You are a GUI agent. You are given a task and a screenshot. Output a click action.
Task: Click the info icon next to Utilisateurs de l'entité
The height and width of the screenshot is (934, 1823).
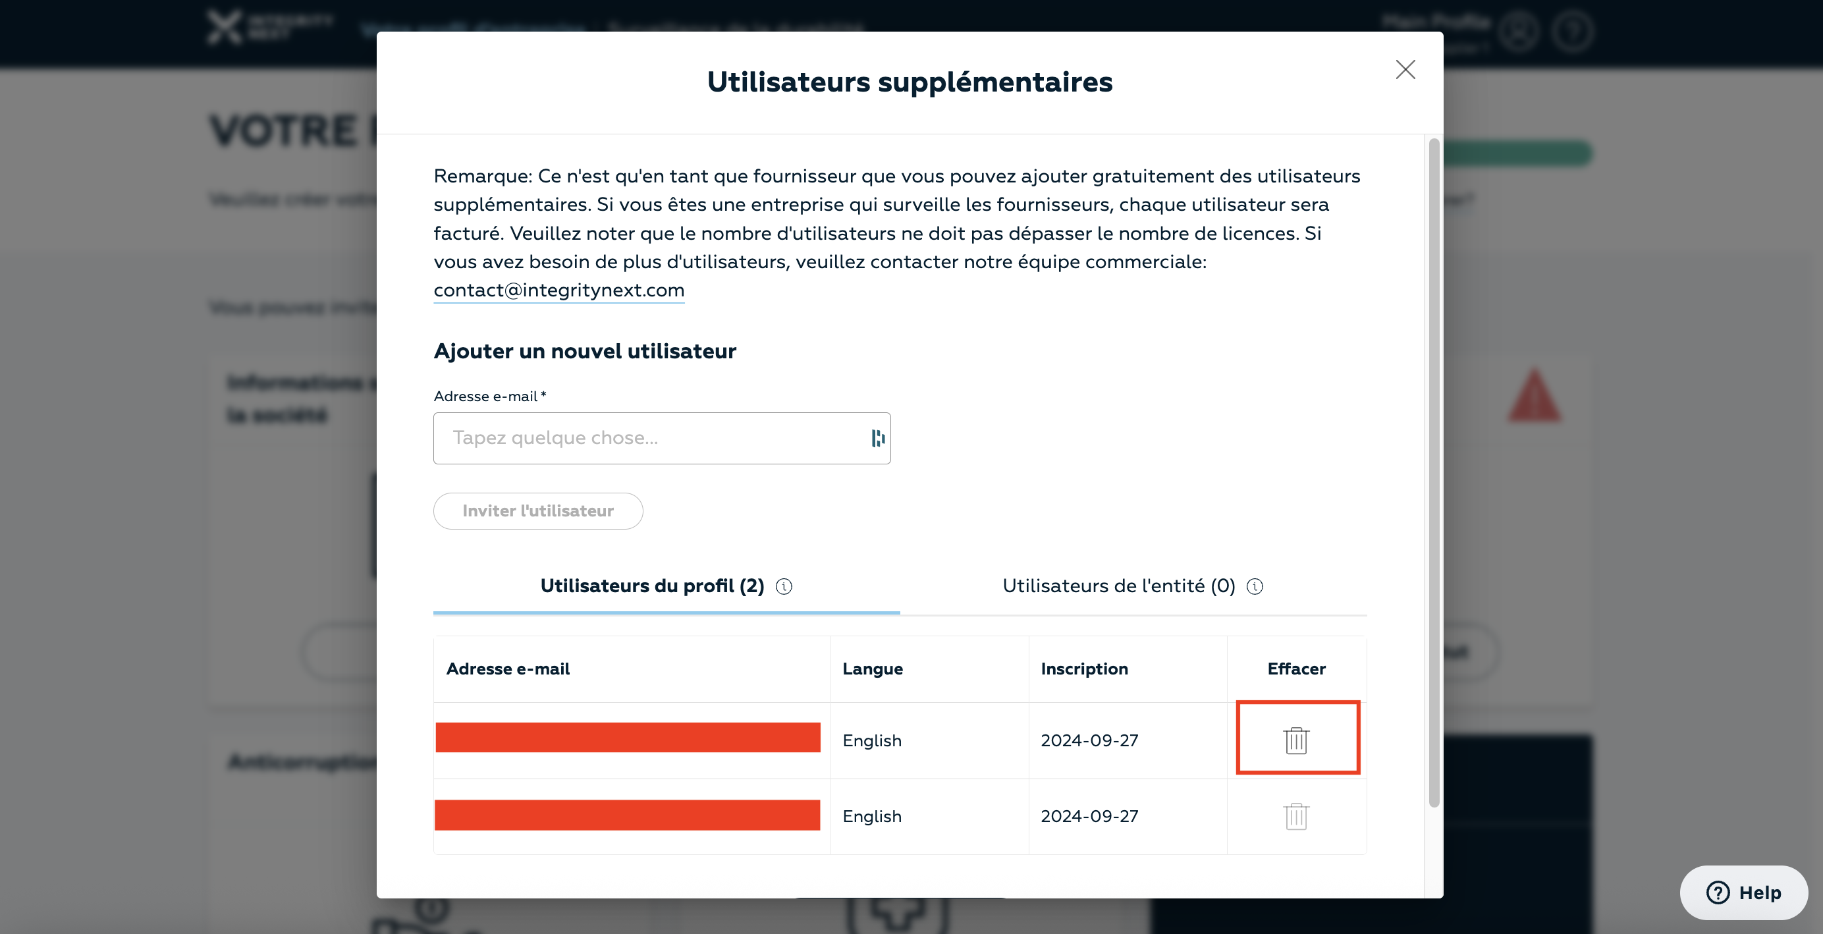coord(1254,586)
